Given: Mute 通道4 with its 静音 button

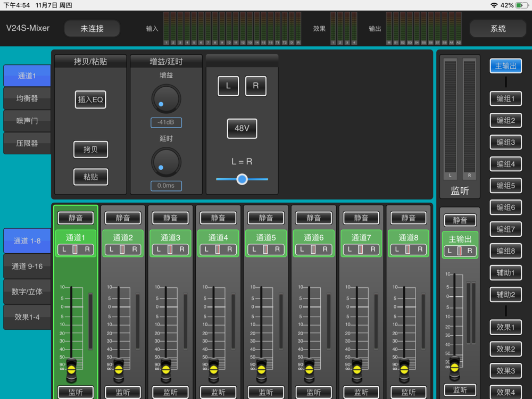Looking at the screenshot, I should pyautogui.click(x=218, y=218).
